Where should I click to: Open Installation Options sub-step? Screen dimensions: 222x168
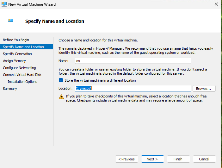(x=22, y=82)
